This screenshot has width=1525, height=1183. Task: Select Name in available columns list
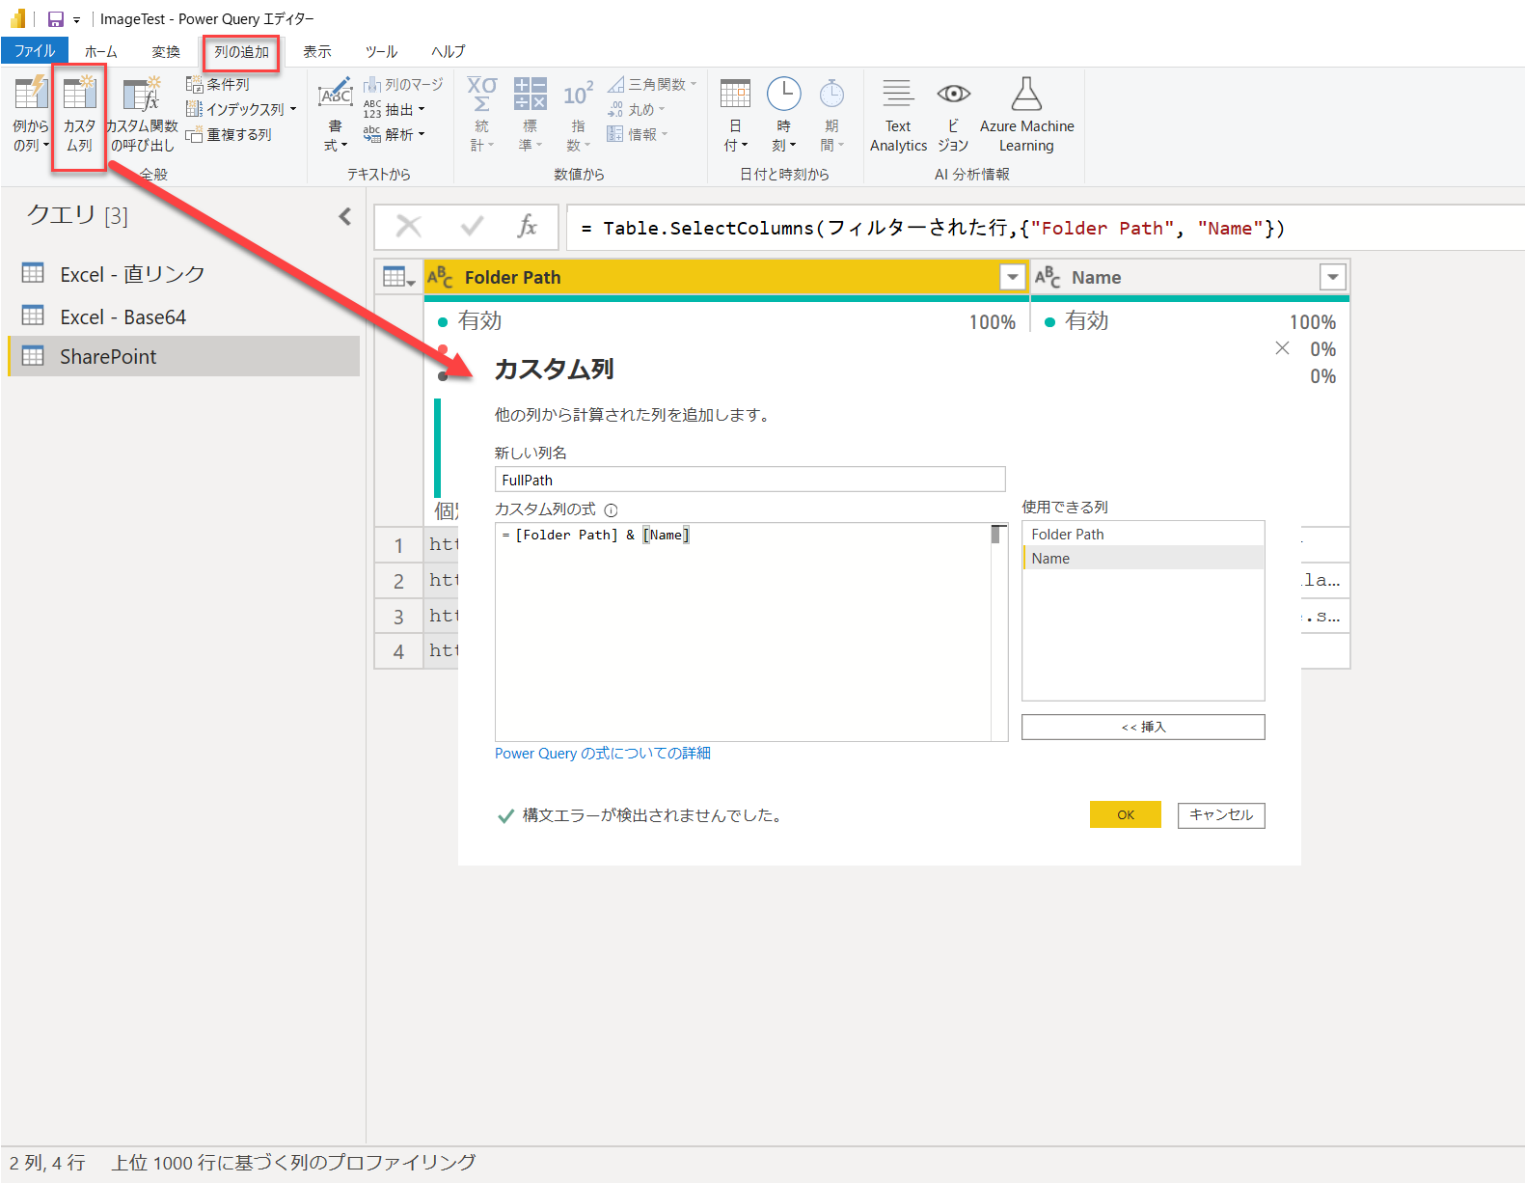click(1143, 558)
